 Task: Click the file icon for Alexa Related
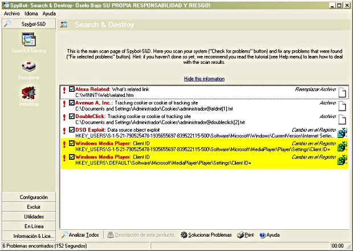(342, 92)
